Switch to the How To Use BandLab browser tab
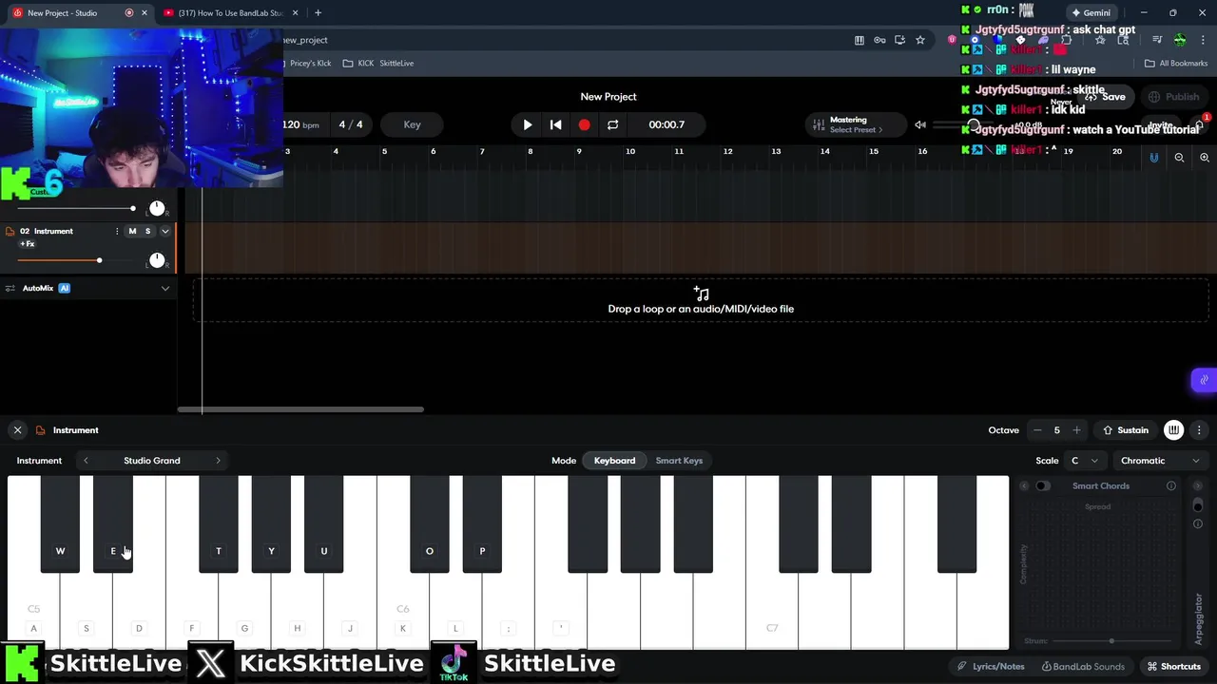 tap(230, 13)
